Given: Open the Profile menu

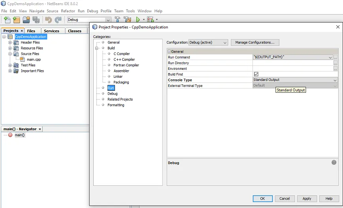Looking at the screenshot, I should pyautogui.click(x=106, y=11).
